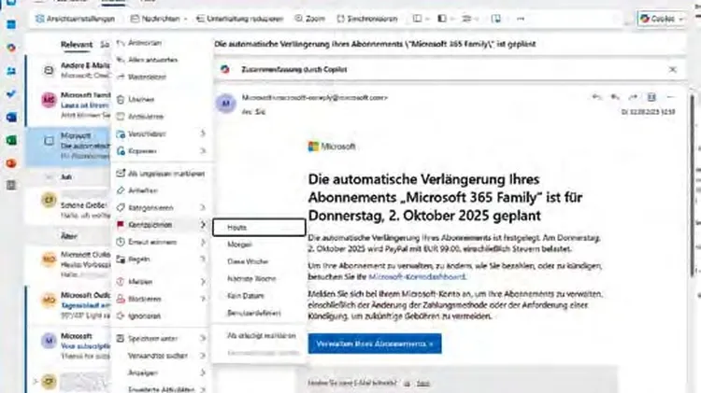Switch to the Relevant inbox tab
This screenshot has width=701, height=393.
click(77, 44)
